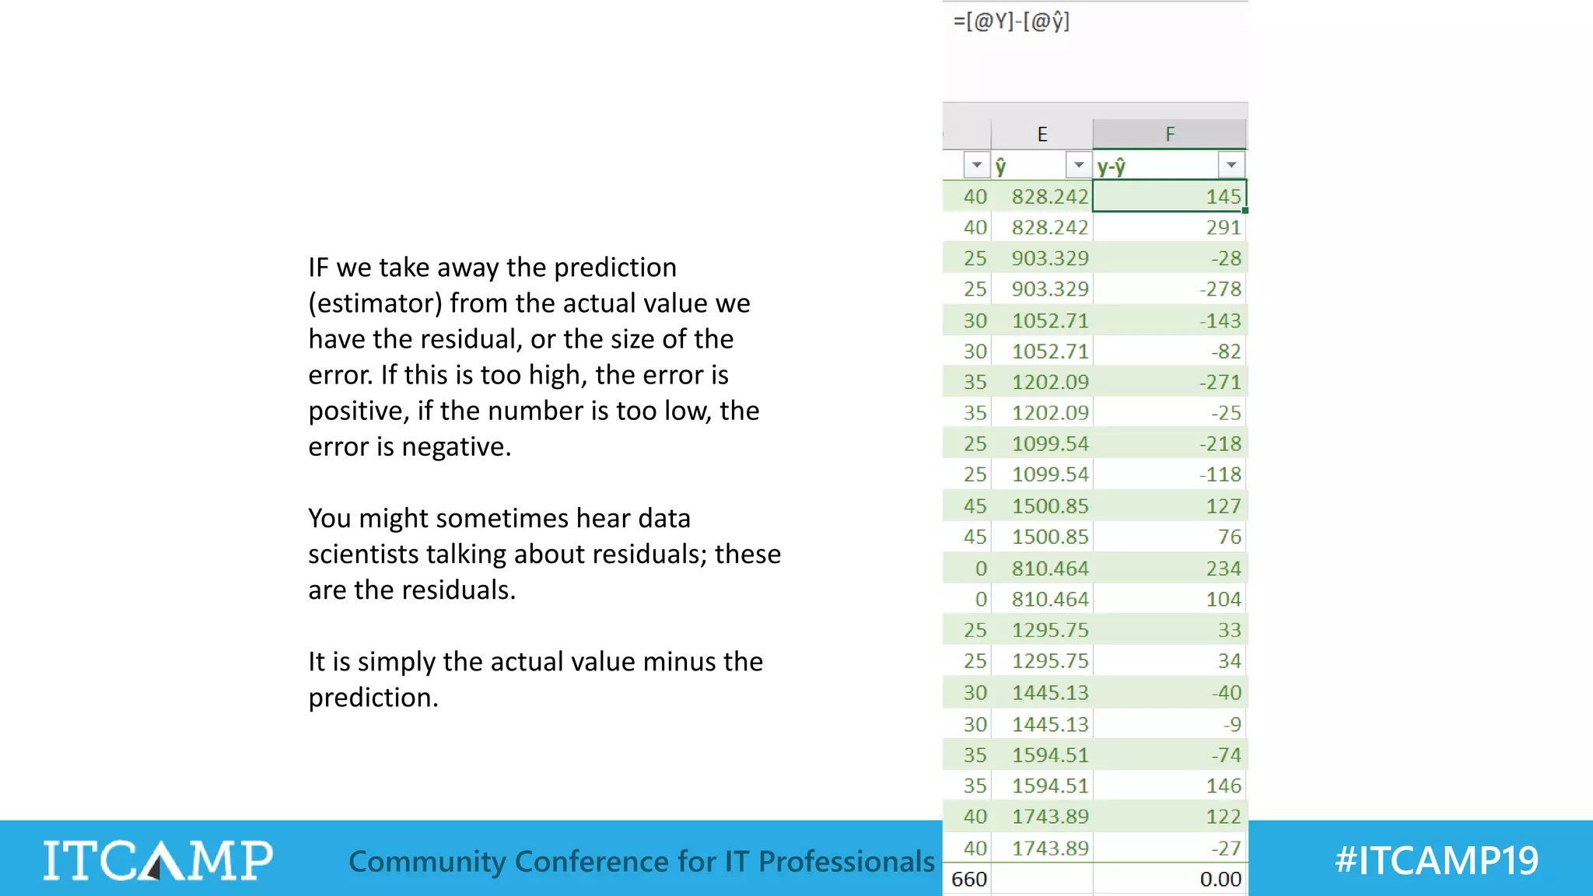Select the residual cell containing 145
The width and height of the screenshot is (1593, 896).
tap(1170, 196)
